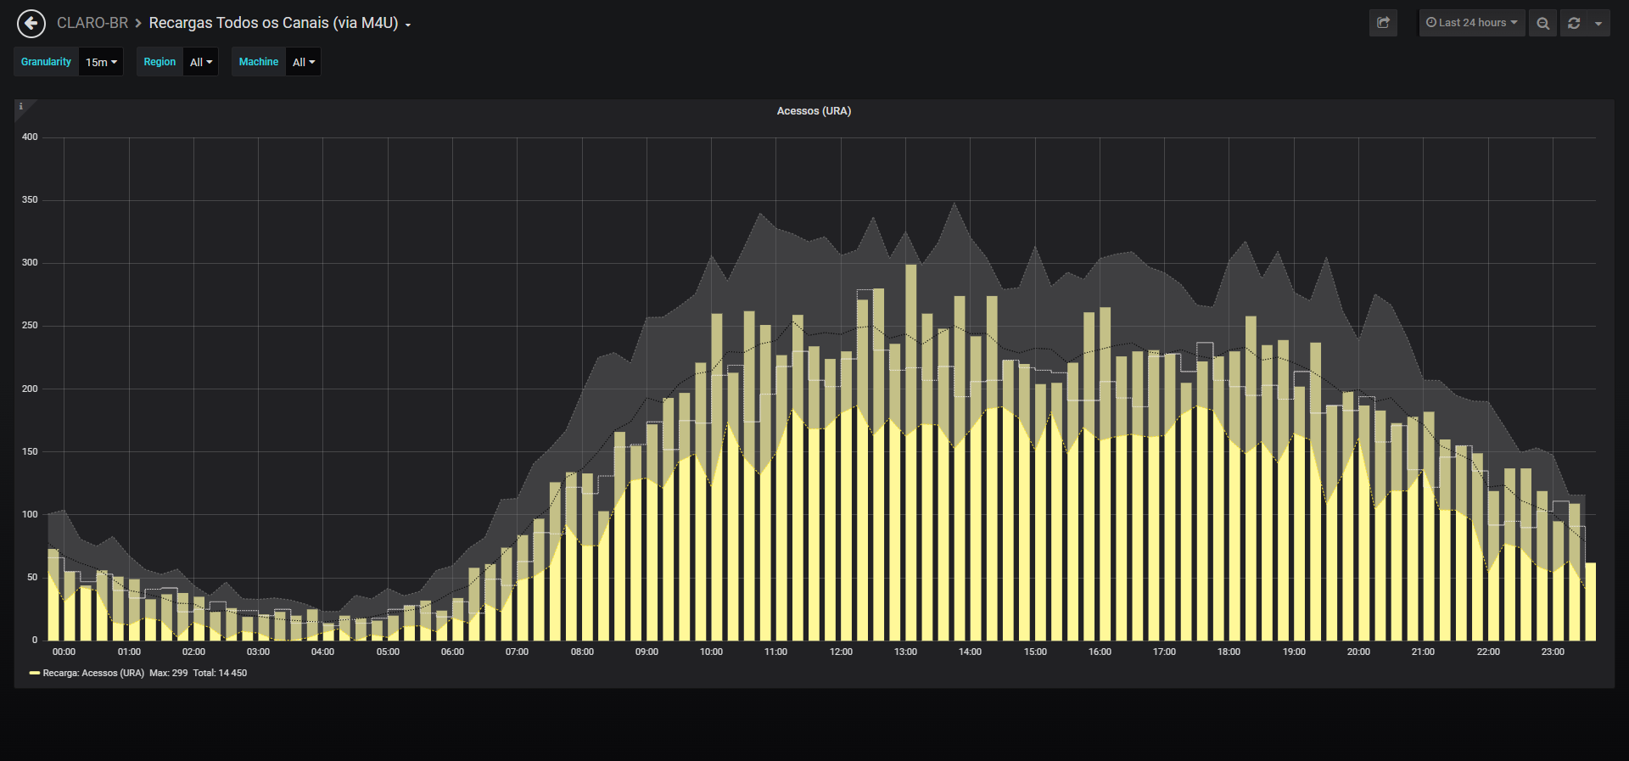Viewport: 1629px width, 761px height.
Task: Expand the Machine All dropdown
Action: [x=304, y=62]
